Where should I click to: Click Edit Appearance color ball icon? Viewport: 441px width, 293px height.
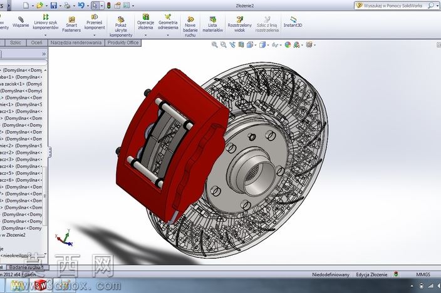point(288,44)
